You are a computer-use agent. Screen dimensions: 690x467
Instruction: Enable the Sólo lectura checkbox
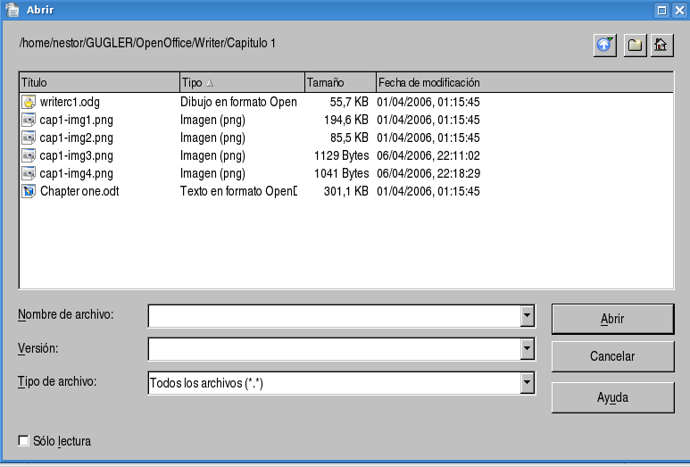[x=24, y=441]
